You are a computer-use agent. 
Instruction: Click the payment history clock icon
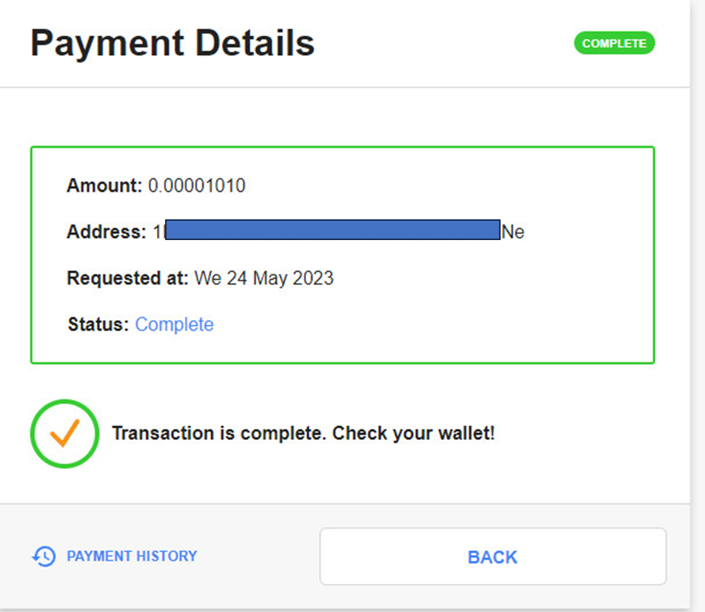44,556
